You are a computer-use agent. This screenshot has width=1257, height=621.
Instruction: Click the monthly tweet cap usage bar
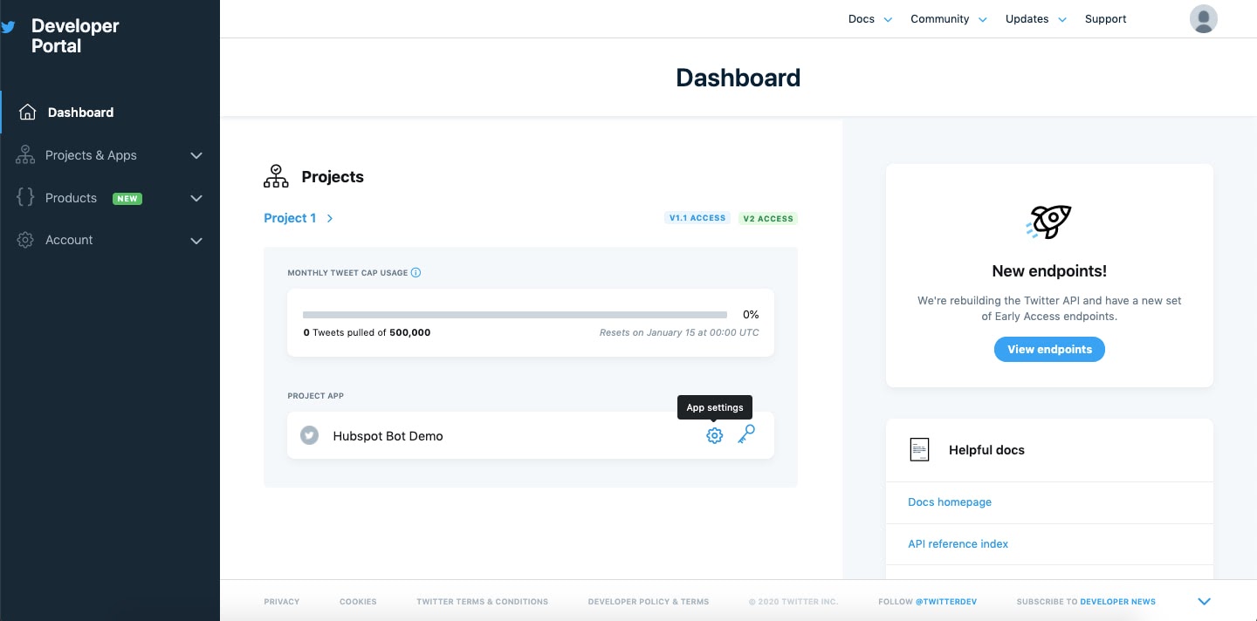(x=514, y=314)
